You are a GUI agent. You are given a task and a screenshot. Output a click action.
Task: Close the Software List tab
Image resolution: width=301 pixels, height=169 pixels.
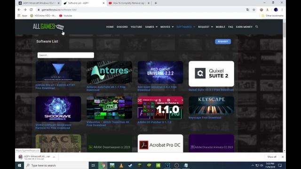click(103, 3)
